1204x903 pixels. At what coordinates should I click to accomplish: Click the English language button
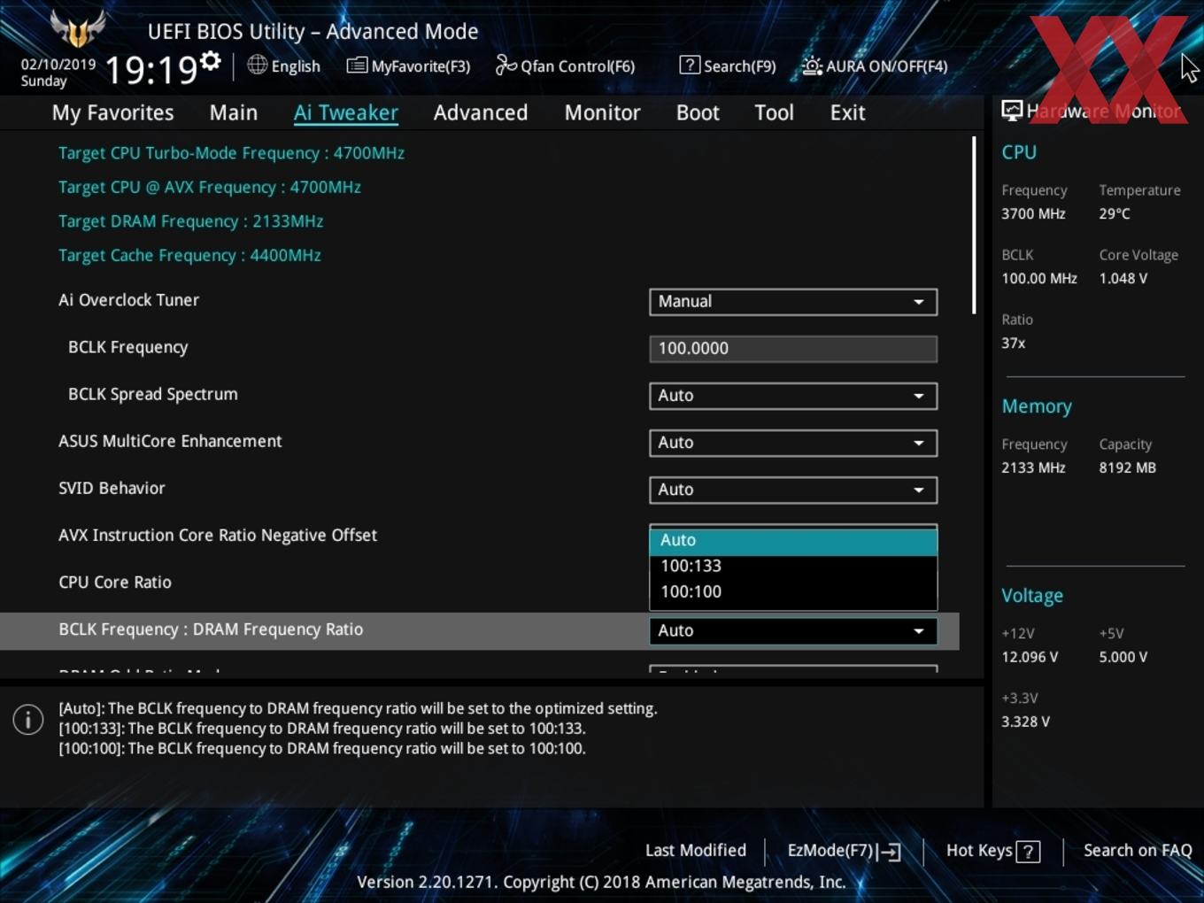pyautogui.click(x=283, y=66)
